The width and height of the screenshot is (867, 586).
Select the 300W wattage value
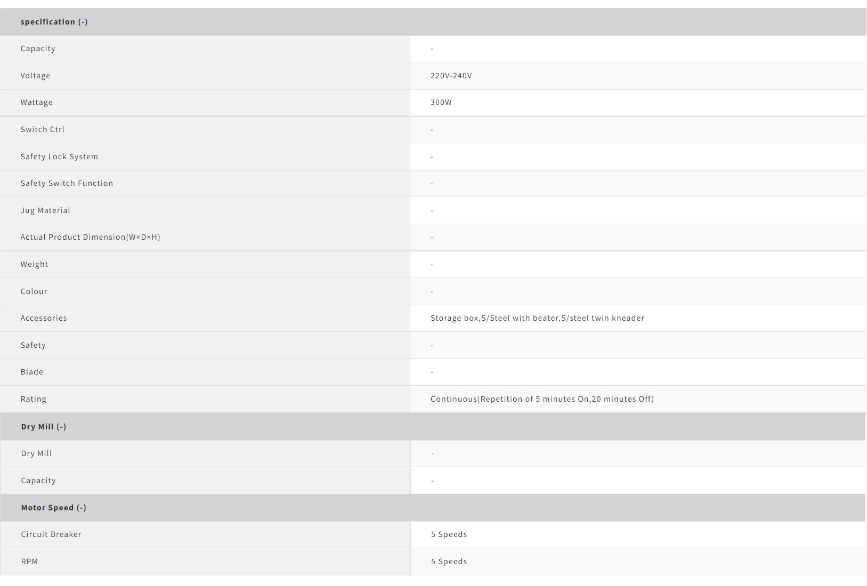click(x=441, y=102)
